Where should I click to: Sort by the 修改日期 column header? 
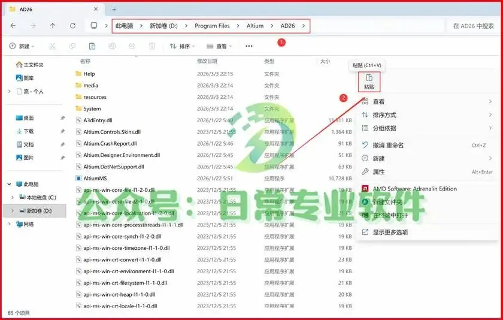(207, 61)
